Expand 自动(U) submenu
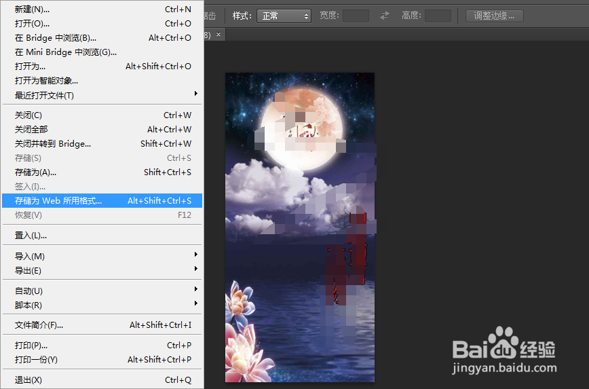Viewport: 589px width, 389px height. coord(102,291)
